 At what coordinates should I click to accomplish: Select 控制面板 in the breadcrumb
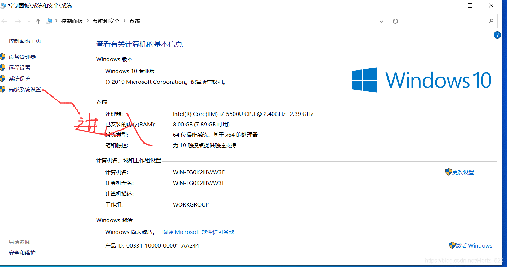[72, 21]
